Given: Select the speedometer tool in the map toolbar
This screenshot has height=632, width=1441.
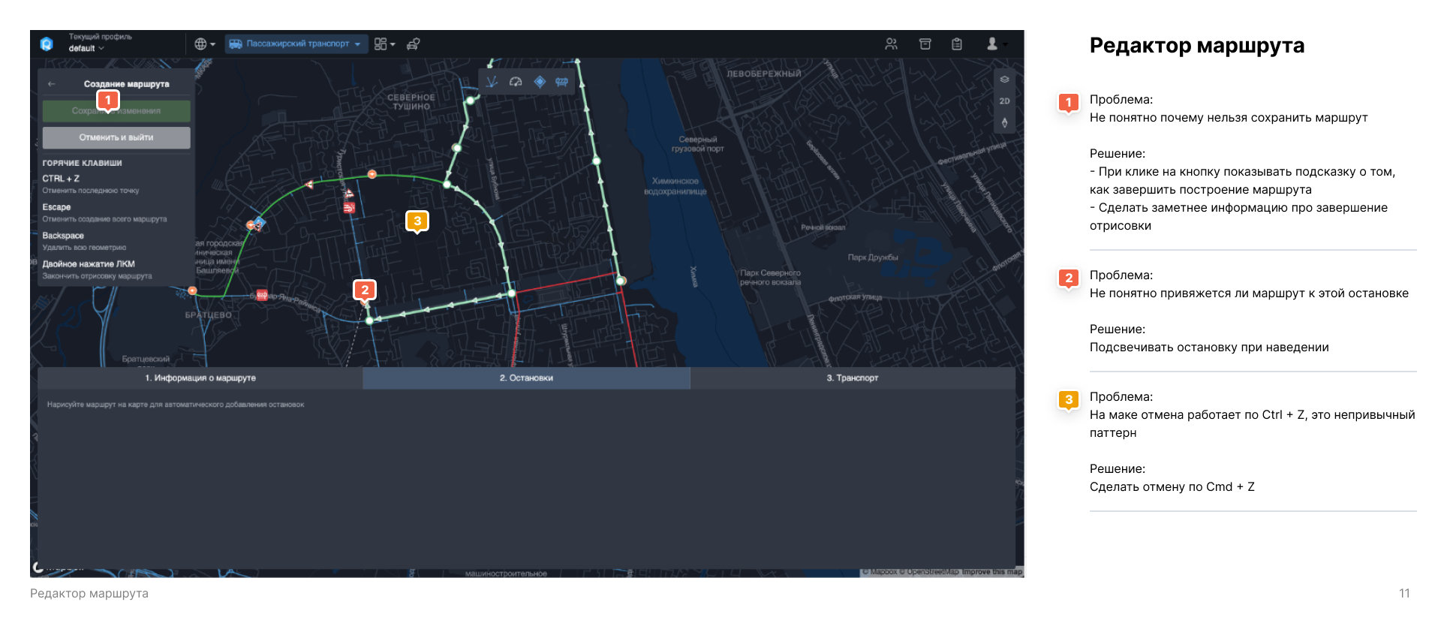Looking at the screenshot, I should tap(516, 82).
